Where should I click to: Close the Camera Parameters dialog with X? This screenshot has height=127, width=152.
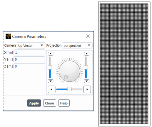pos(88,36)
